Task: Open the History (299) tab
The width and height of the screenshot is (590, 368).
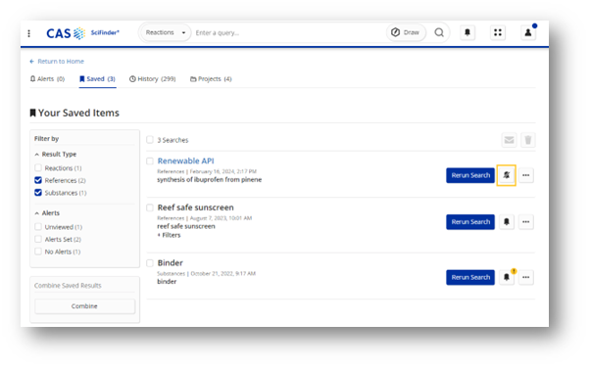Action: tap(152, 79)
